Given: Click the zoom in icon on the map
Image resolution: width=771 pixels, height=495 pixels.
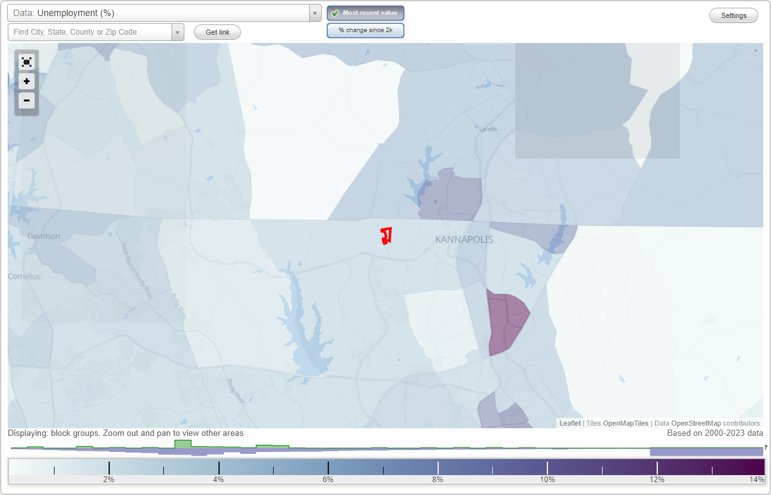Looking at the screenshot, I should click(26, 82).
